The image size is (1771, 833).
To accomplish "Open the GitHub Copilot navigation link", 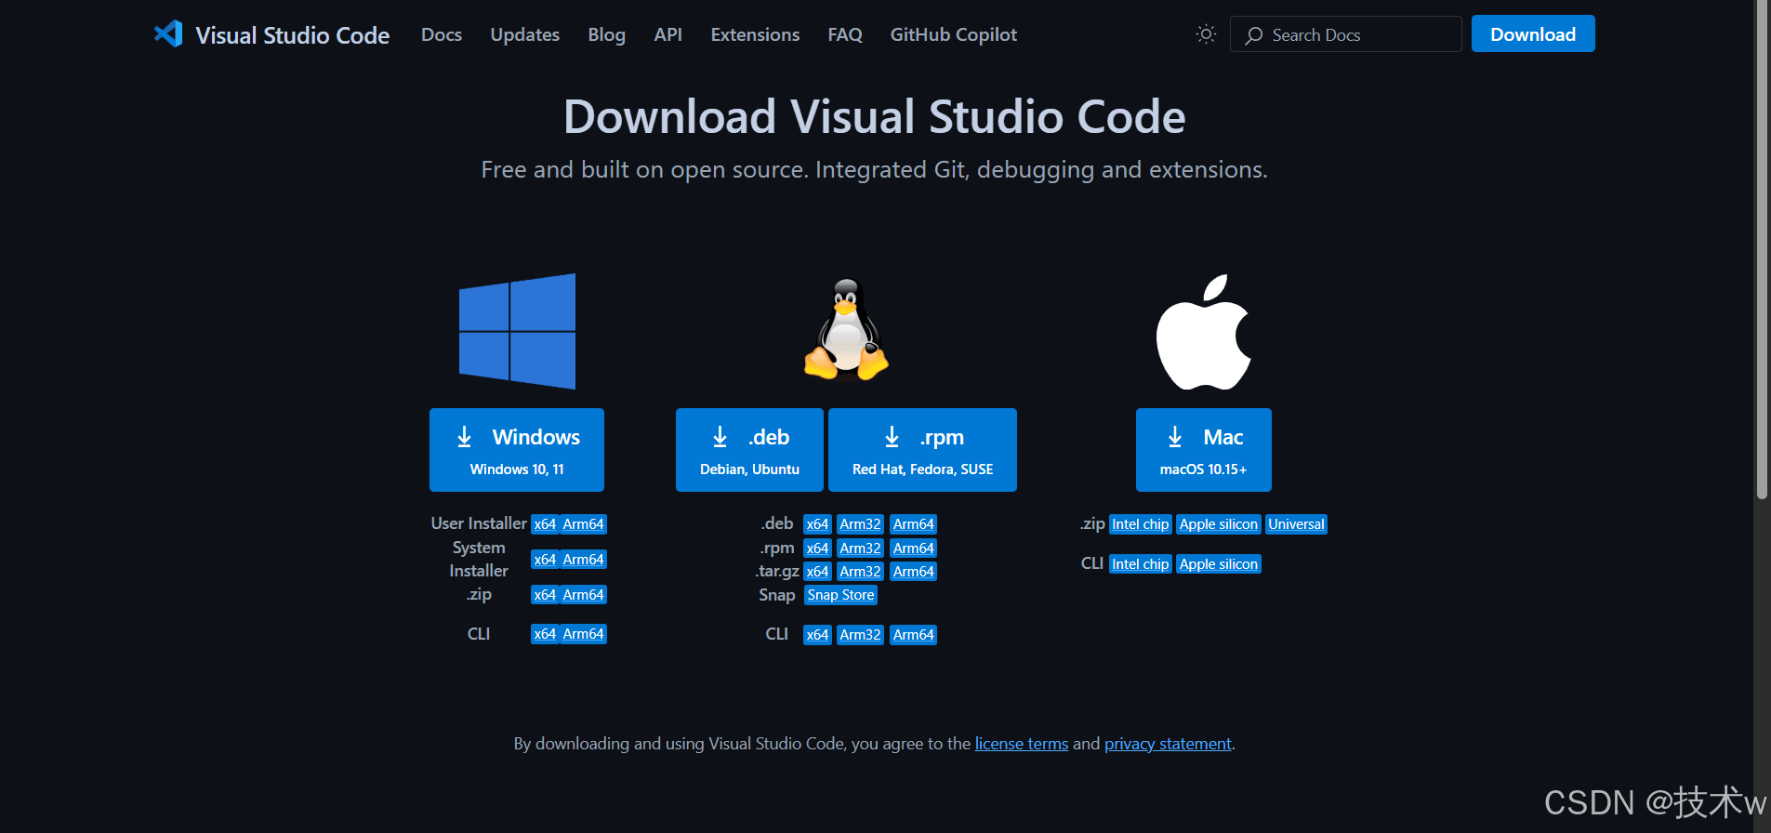I will 954,34.
